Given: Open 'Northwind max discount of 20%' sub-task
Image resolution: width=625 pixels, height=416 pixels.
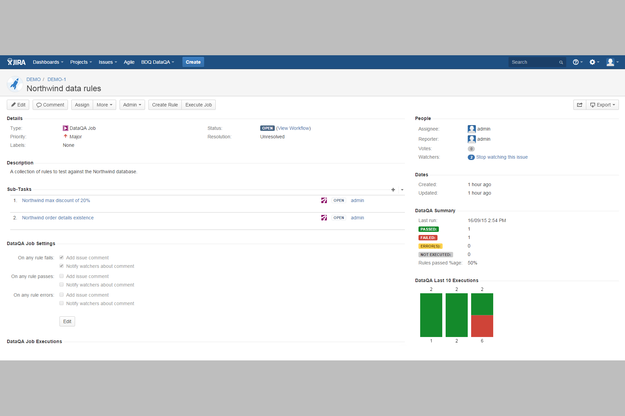Looking at the screenshot, I should click(x=56, y=200).
